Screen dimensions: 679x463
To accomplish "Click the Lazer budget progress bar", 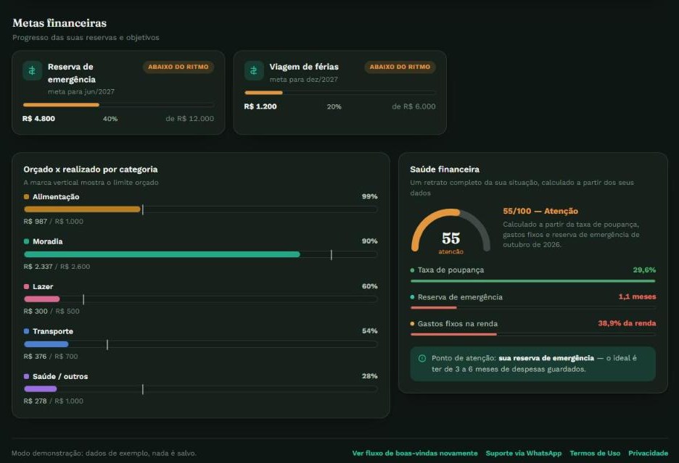I will tap(200, 299).
